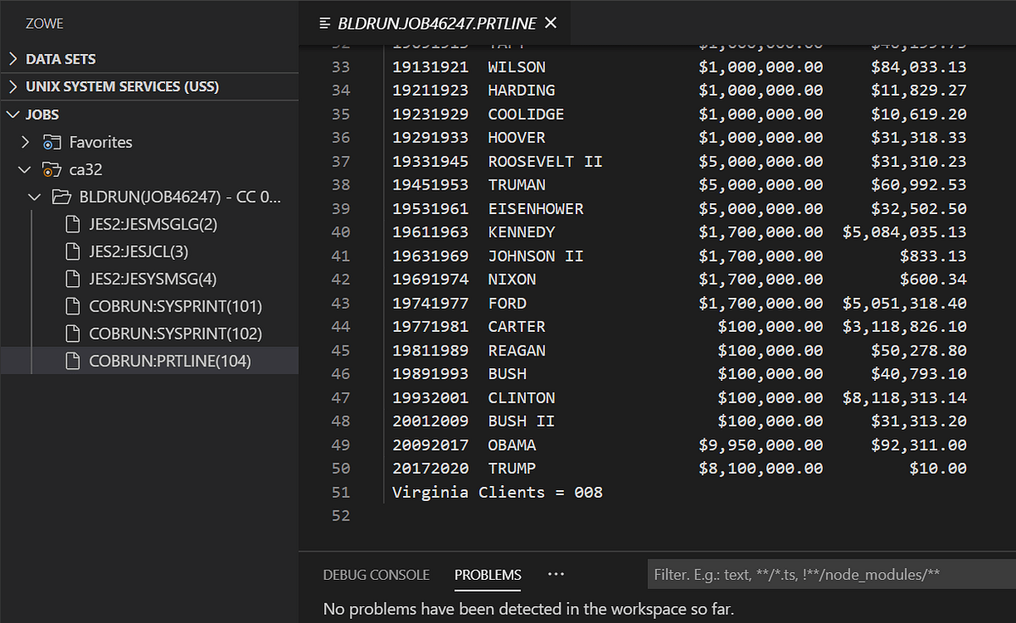
Task: Click the JES2:JESYSMSG(4) file icon
Action: coord(74,278)
